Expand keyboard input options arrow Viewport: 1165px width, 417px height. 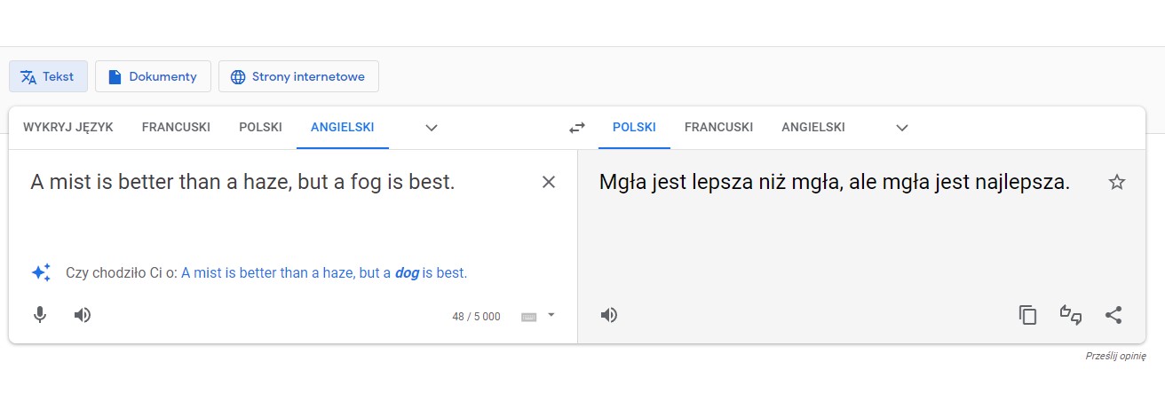click(551, 315)
